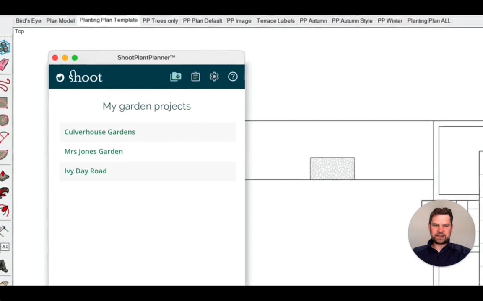483x301 pixels.
Task: Open the Mrs Jones Garden project
Action: [148, 151]
